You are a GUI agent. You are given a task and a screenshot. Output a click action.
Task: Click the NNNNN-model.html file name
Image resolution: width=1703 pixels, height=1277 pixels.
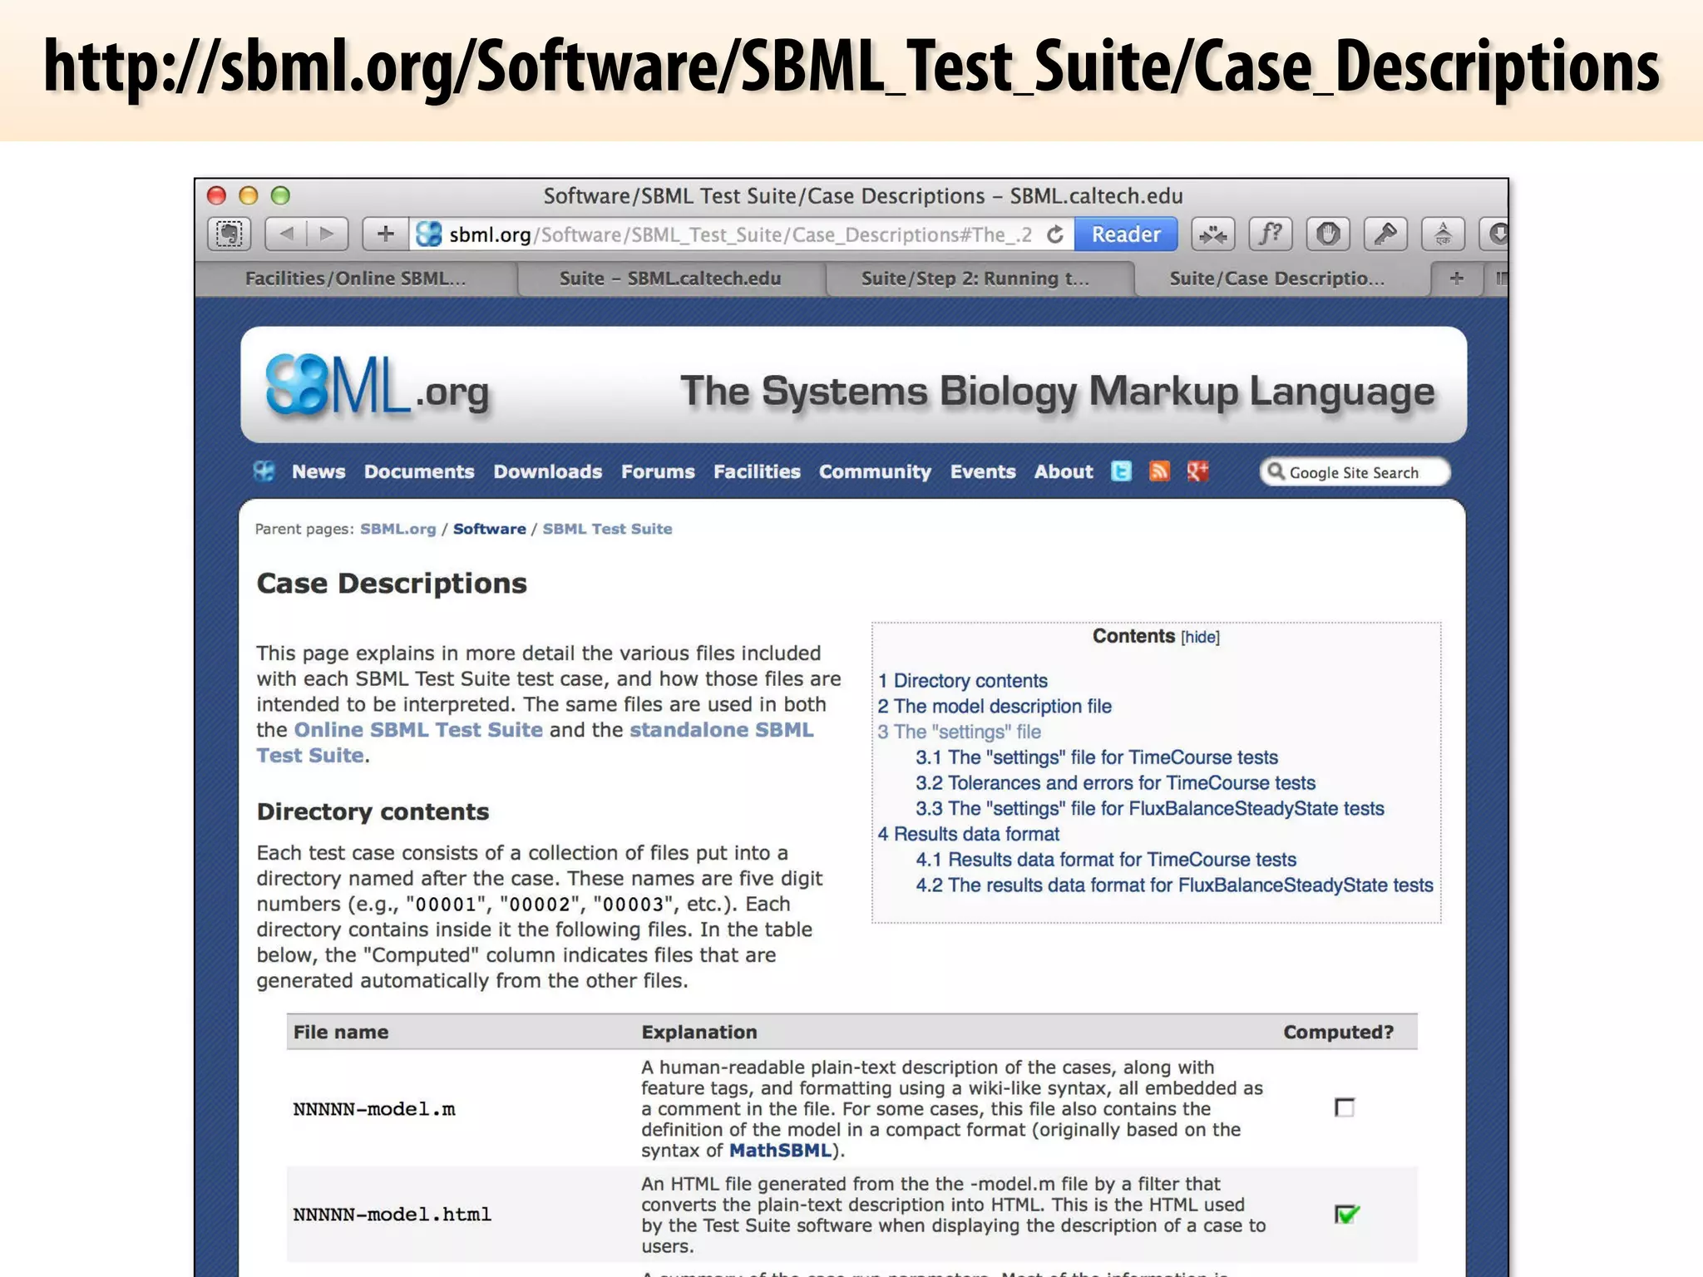click(392, 1215)
